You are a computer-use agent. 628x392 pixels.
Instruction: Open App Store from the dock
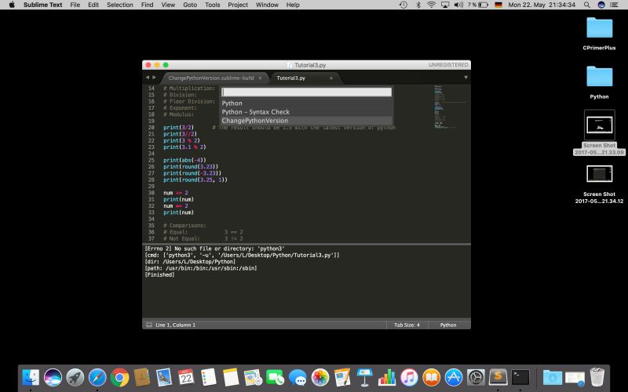tap(454, 377)
